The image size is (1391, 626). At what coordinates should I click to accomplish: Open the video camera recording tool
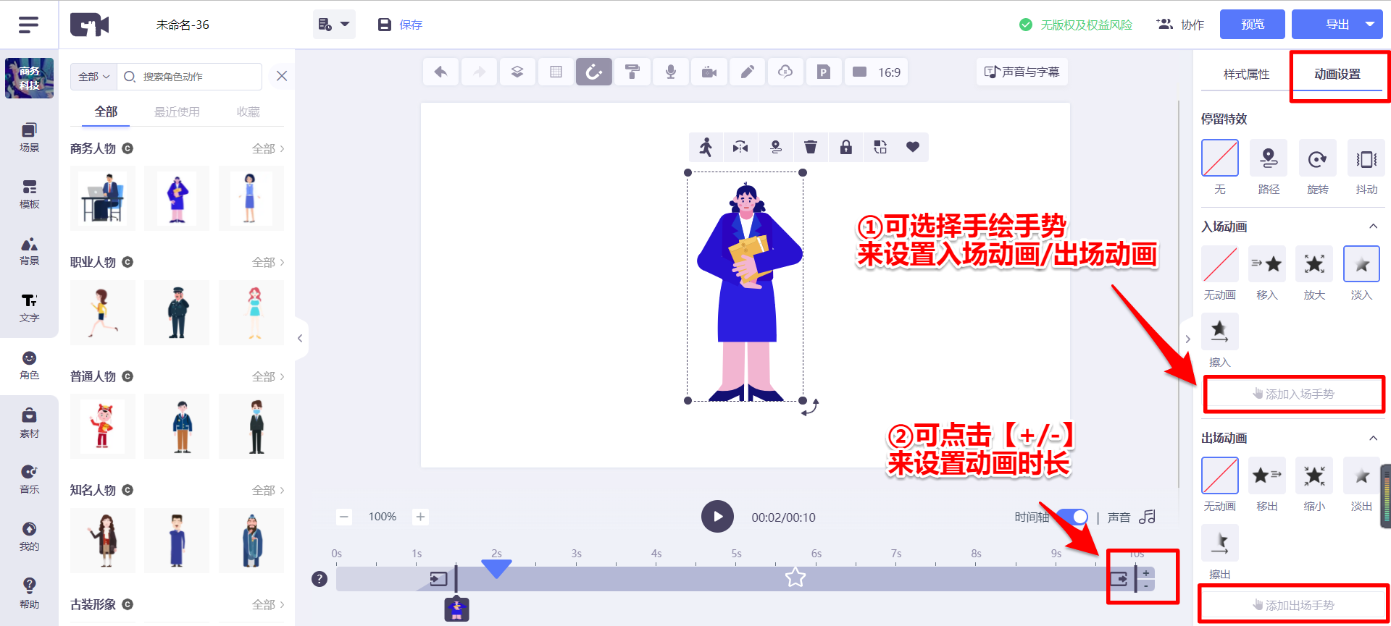pos(709,72)
